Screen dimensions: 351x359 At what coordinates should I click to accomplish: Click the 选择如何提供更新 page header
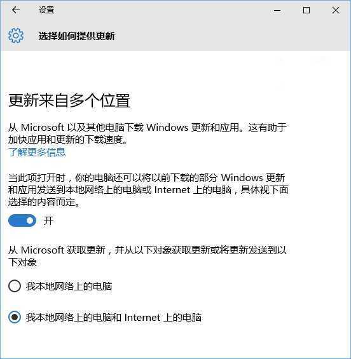[x=77, y=36]
